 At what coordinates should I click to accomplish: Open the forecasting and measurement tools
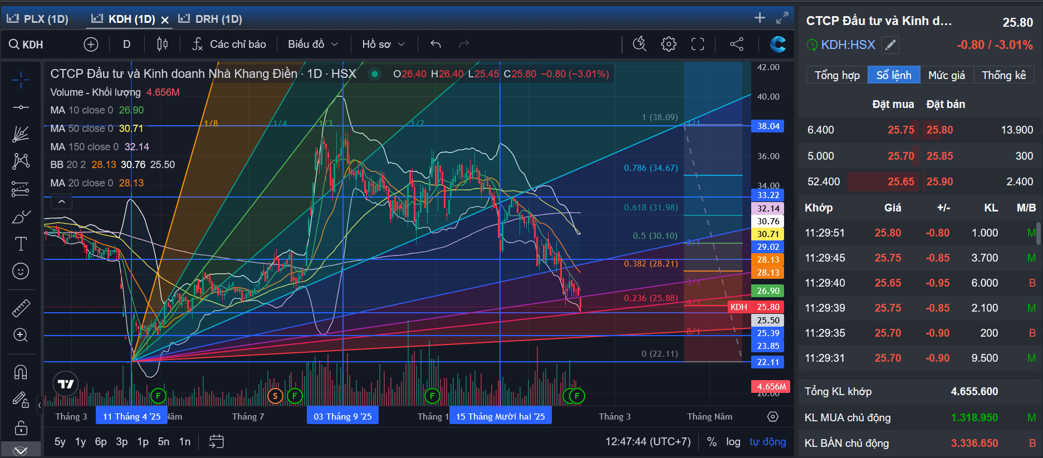click(21, 189)
